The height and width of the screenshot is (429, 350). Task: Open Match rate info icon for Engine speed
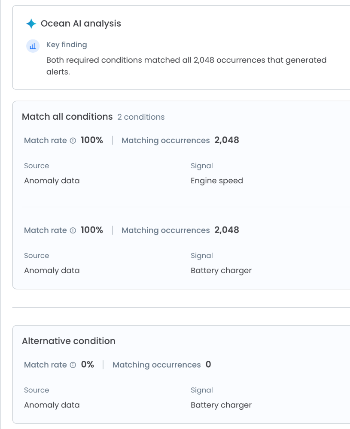click(73, 141)
